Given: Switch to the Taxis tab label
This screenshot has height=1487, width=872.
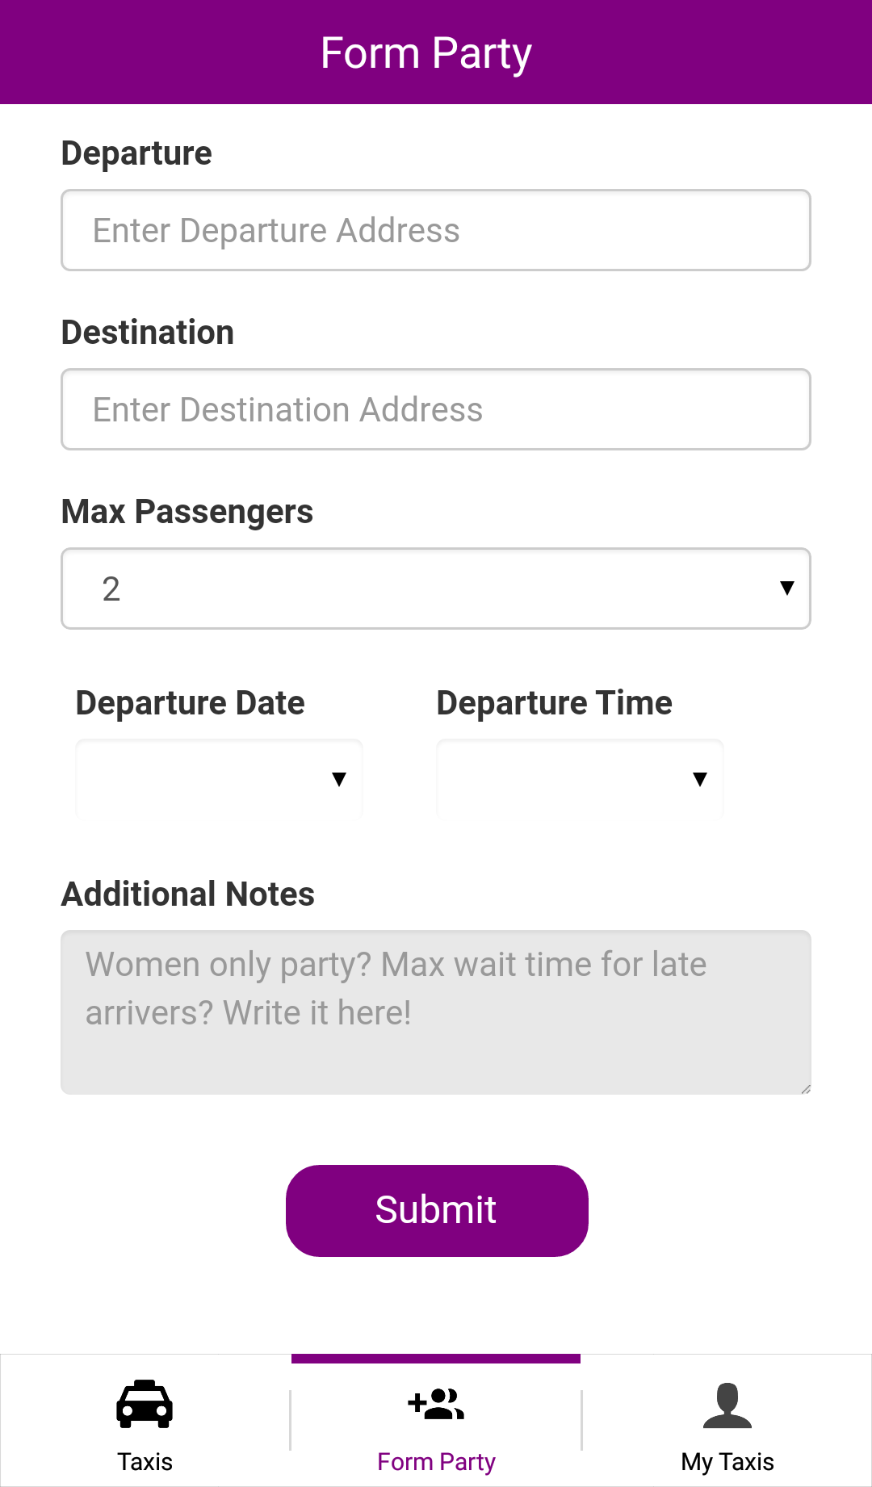Looking at the screenshot, I should click(x=145, y=1462).
